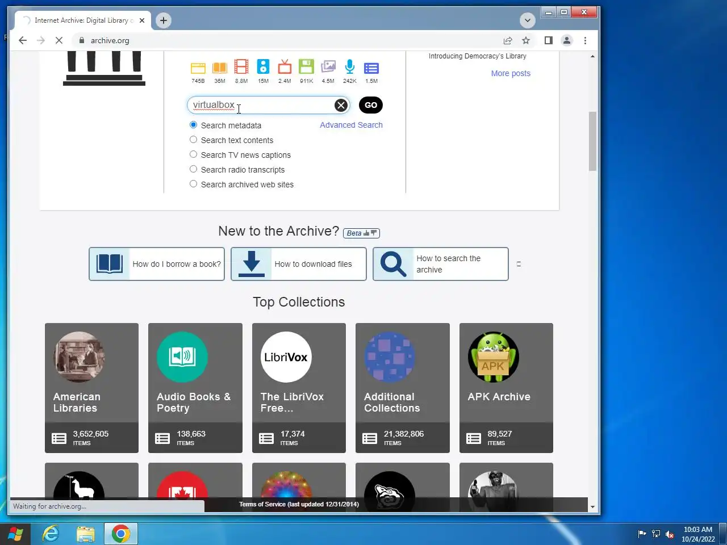Open the TV icon labeled 2.4M
The width and height of the screenshot is (727, 545).
click(x=285, y=67)
